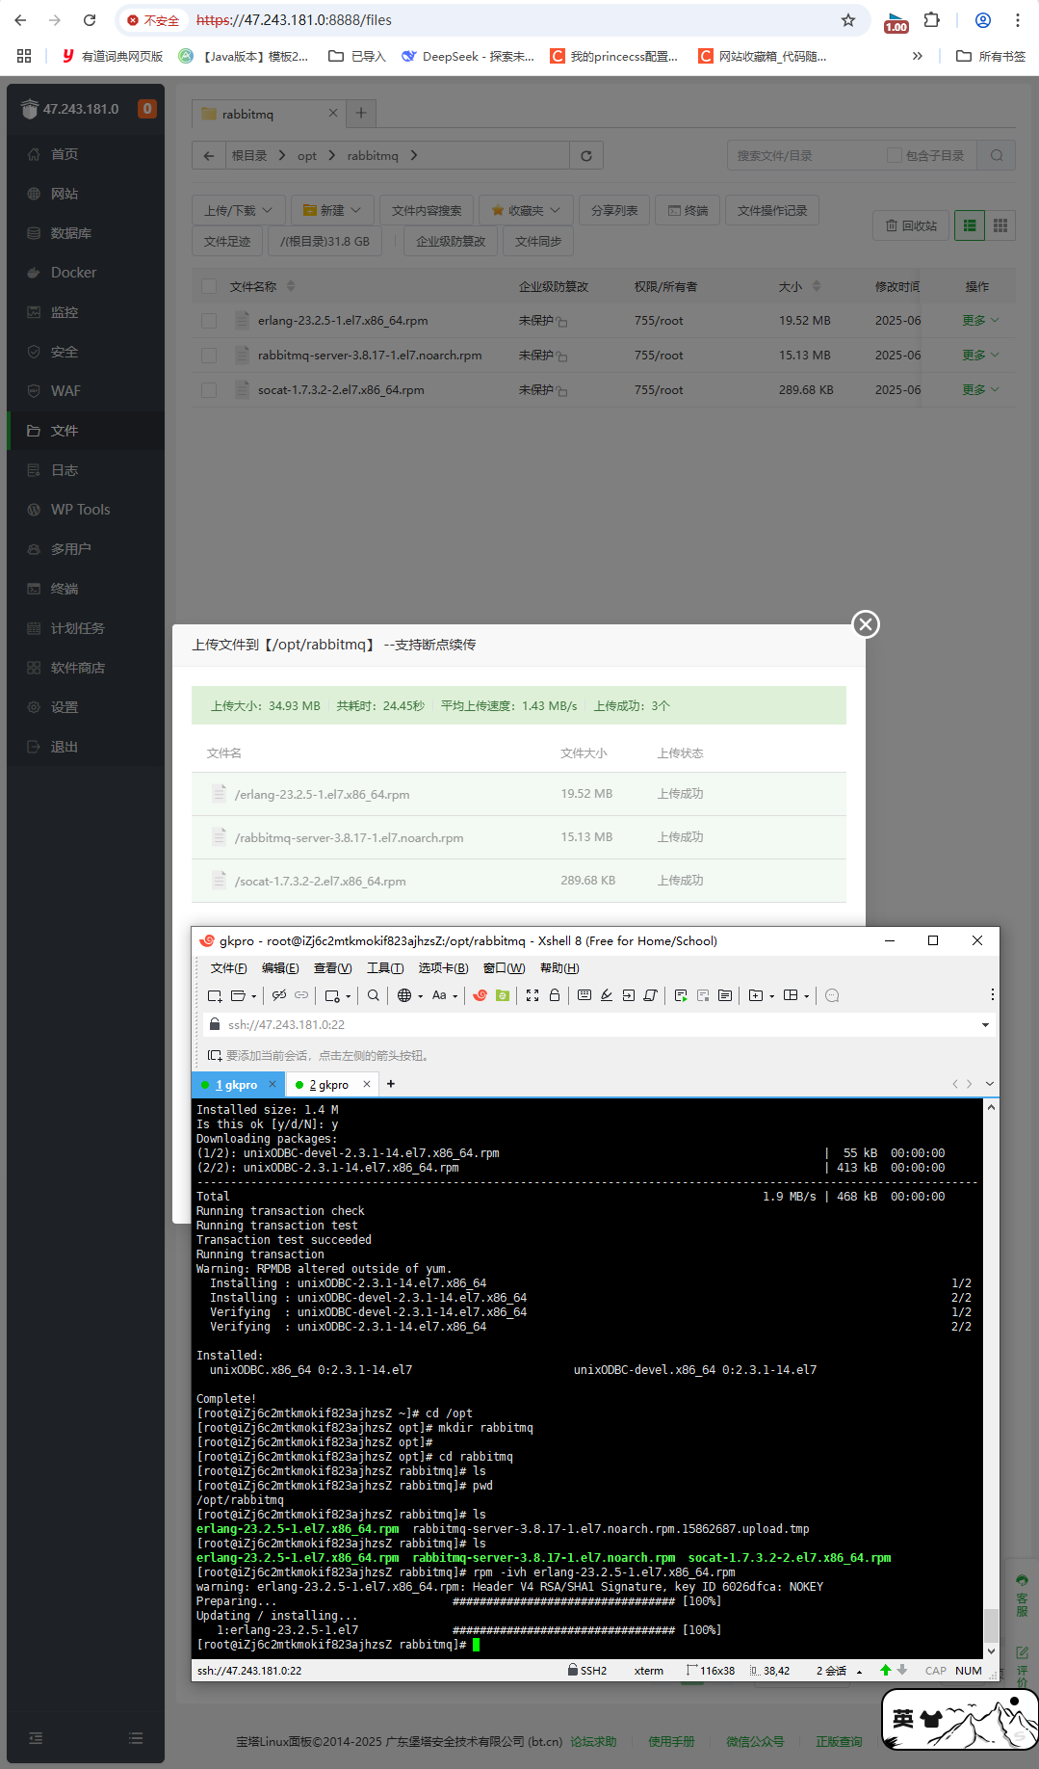Open new session icon in Xshell toolbar
The image size is (1039, 1769).
coord(214,995)
